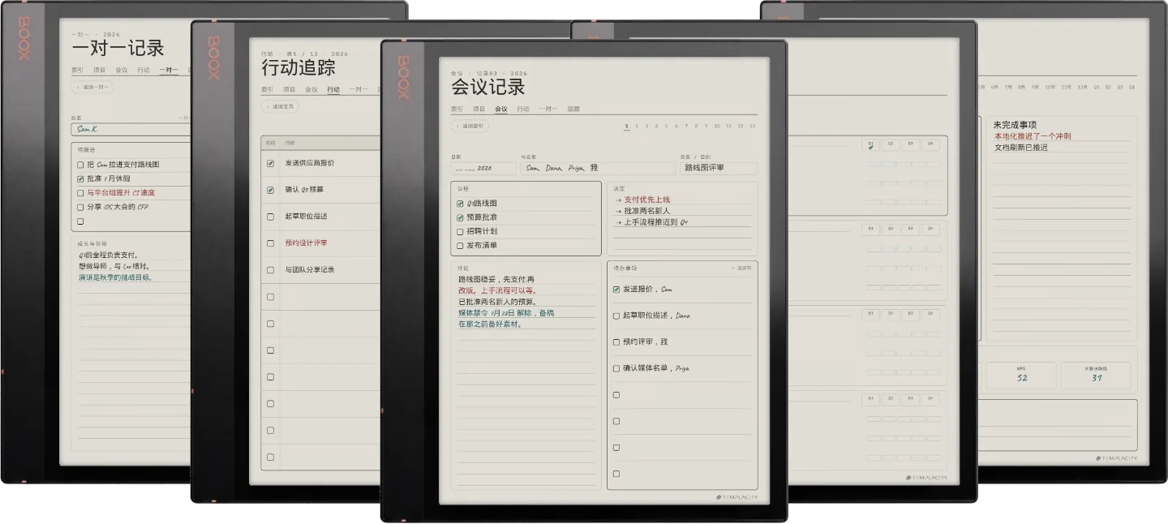
Task: Jump to page 13 in record pagination
Action: (753, 127)
